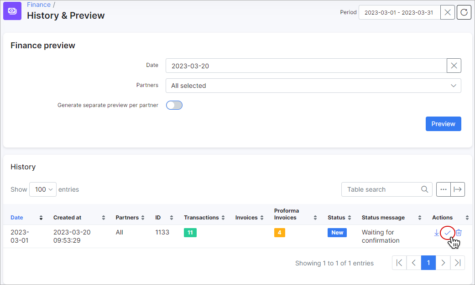Image resolution: width=475 pixels, height=285 pixels.
Task: Clear the Date field using its X button
Action: [x=454, y=66]
